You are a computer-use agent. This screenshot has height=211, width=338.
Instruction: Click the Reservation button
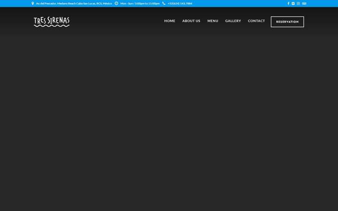pyautogui.click(x=287, y=22)
